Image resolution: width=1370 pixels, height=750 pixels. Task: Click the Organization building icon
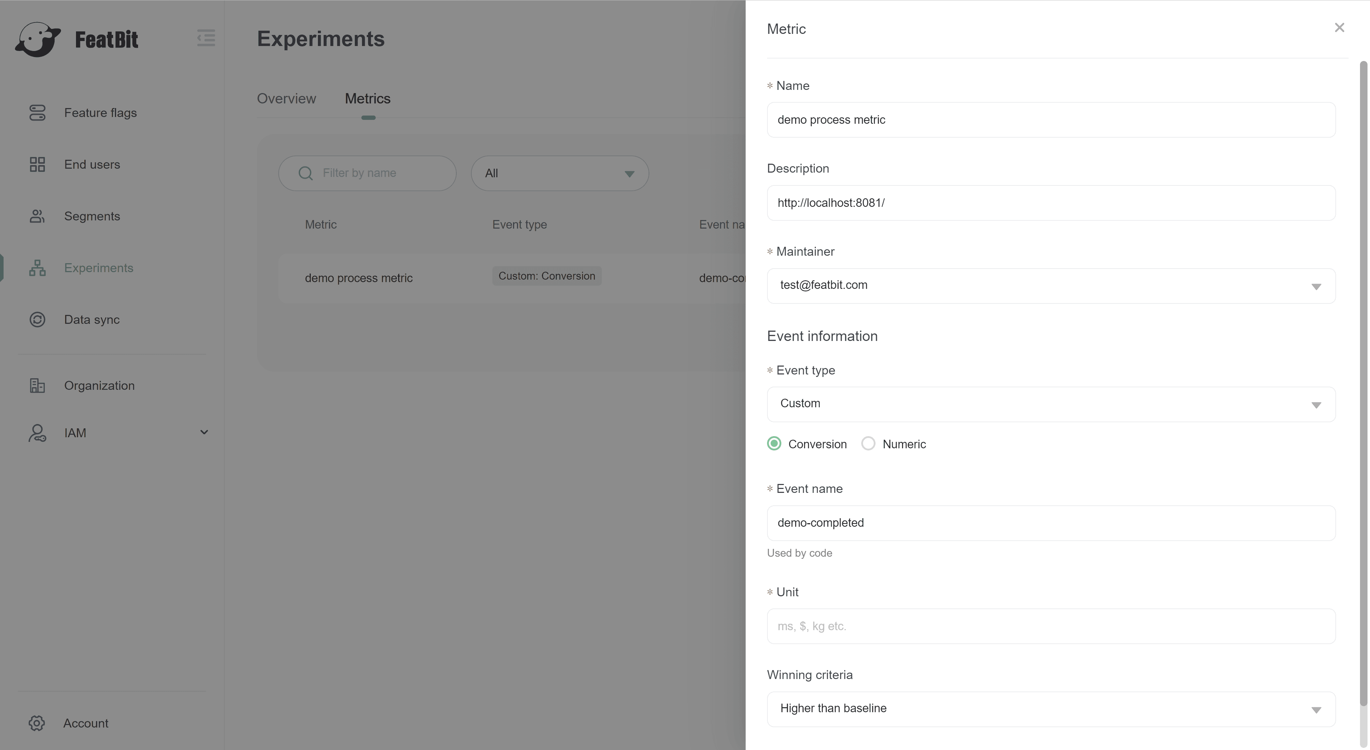tap(37, 386)
